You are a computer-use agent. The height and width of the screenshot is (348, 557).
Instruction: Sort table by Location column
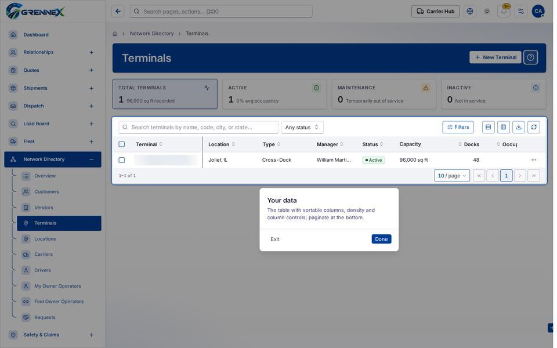click(222, 144)
